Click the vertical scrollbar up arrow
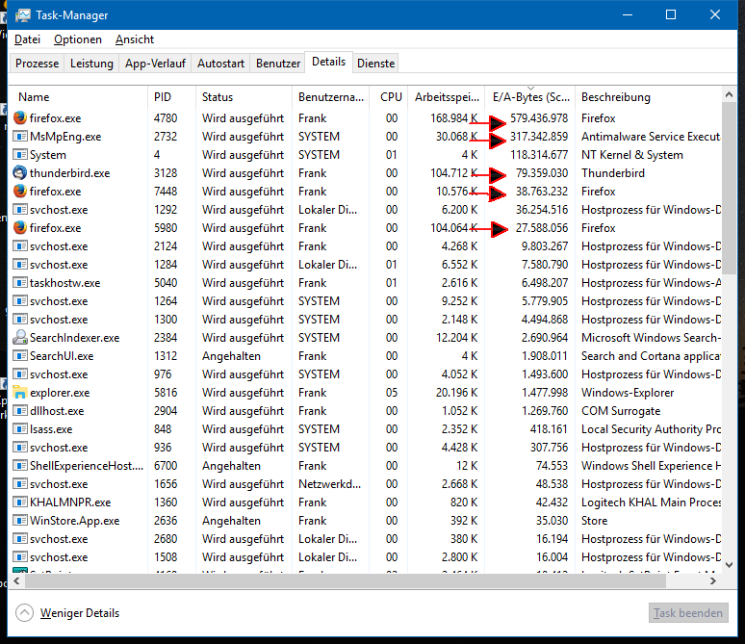This screenshot has height=644, width=745. click(x=729, y=95)
